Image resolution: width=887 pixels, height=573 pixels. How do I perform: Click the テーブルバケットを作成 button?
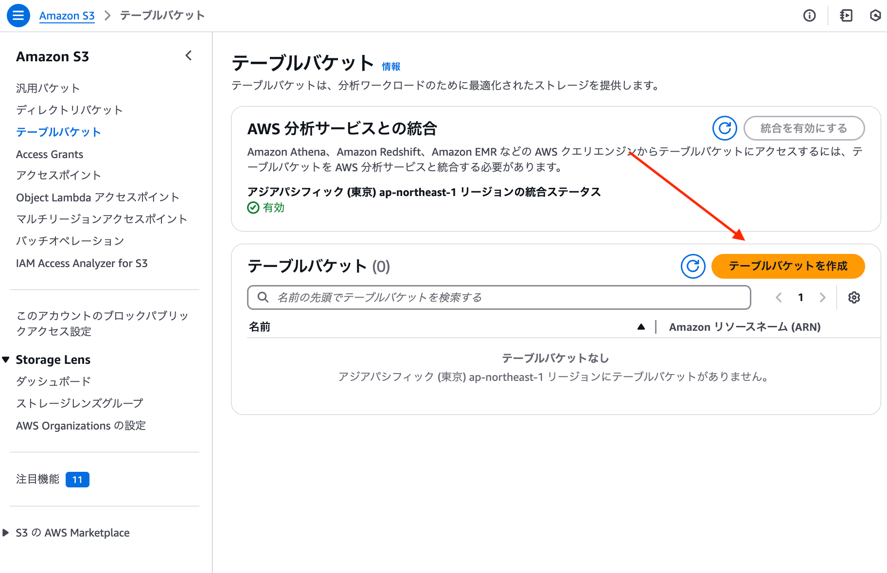[x=788, y=266]
